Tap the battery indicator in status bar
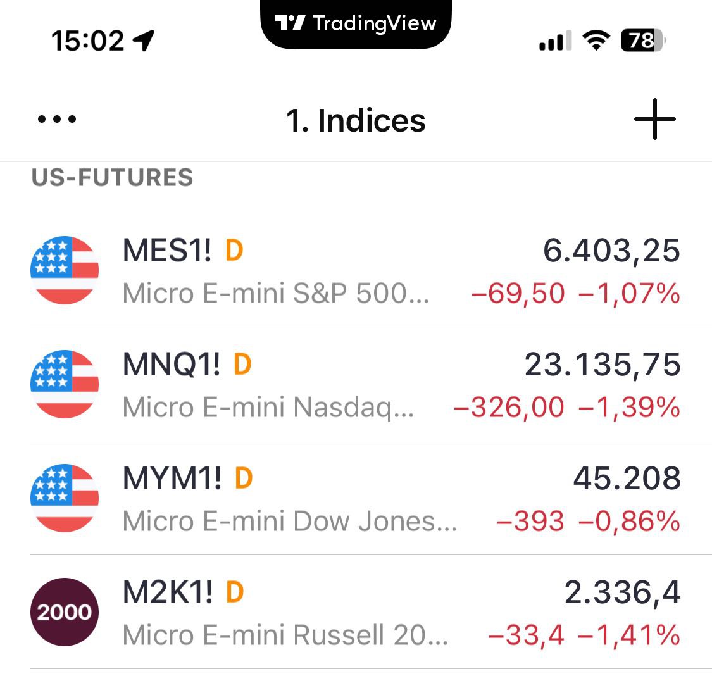The height and width of the screenshot is (676, 712). pos(644,41)
